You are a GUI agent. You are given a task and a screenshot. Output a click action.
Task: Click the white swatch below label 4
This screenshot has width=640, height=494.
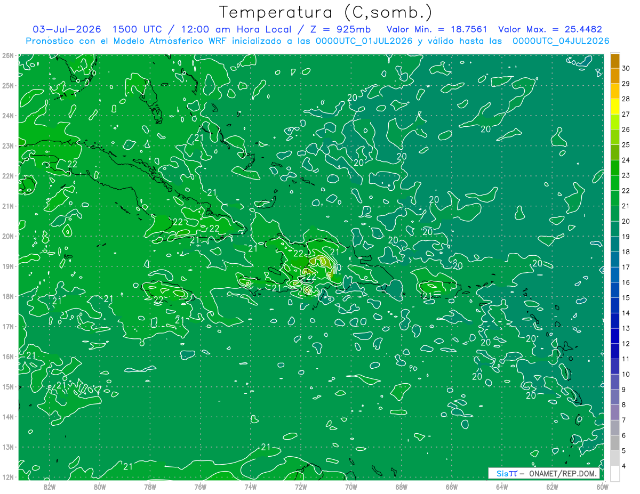coord(615,473)
